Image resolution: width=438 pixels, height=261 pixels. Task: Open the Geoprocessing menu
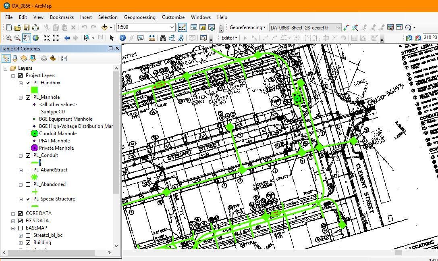139,17
